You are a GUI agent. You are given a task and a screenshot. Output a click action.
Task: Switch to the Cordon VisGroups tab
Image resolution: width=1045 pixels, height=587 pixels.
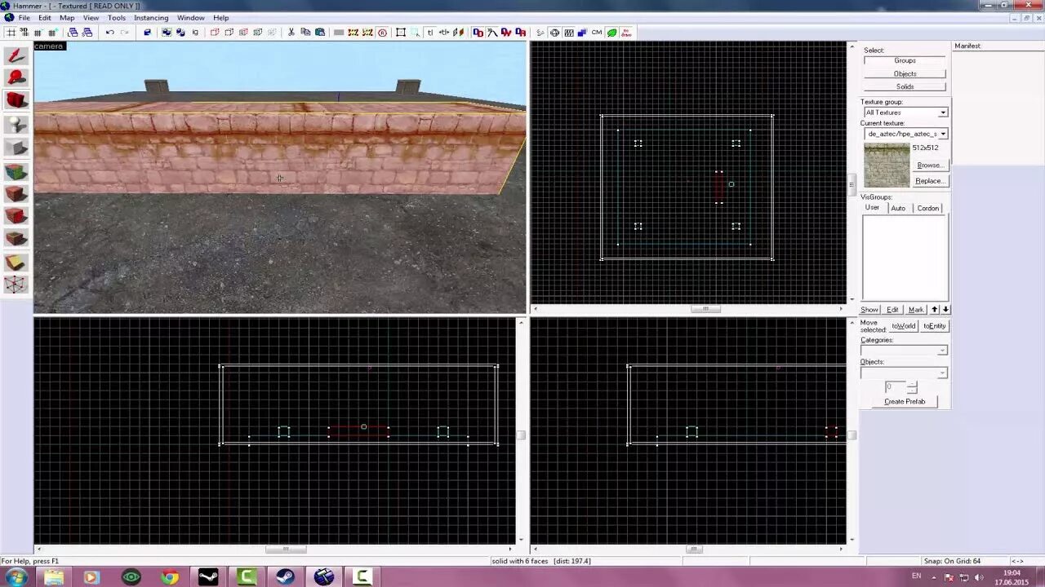928,208
